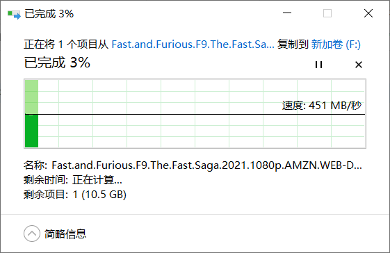Screen dimensions: 390x253
Task: Click the disabled maximize button
Action: pos(327,13)
